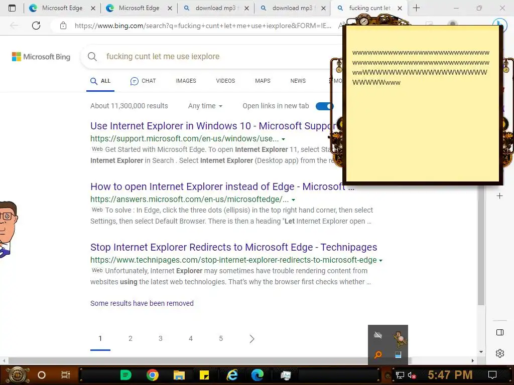Toggle the Edge sidebar panel icon
The width and height of the screenshot is (514, 385).
click(x=499, y=333)
